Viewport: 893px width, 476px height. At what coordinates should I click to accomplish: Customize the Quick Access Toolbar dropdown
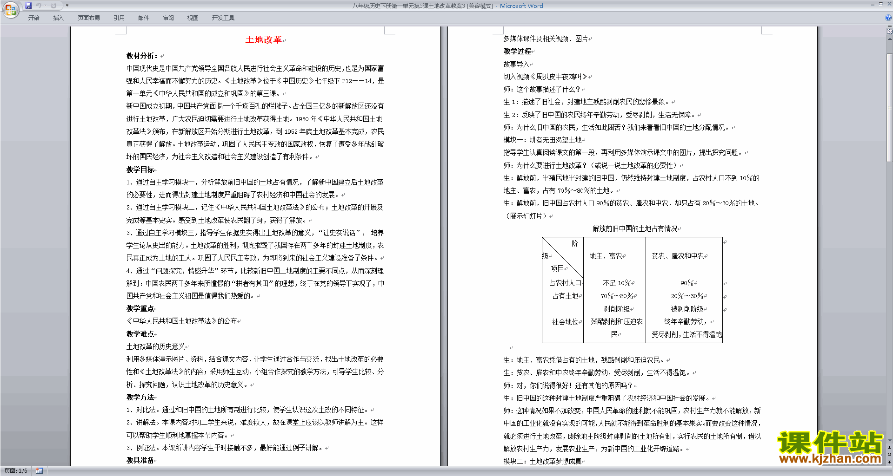coord(67,6)
